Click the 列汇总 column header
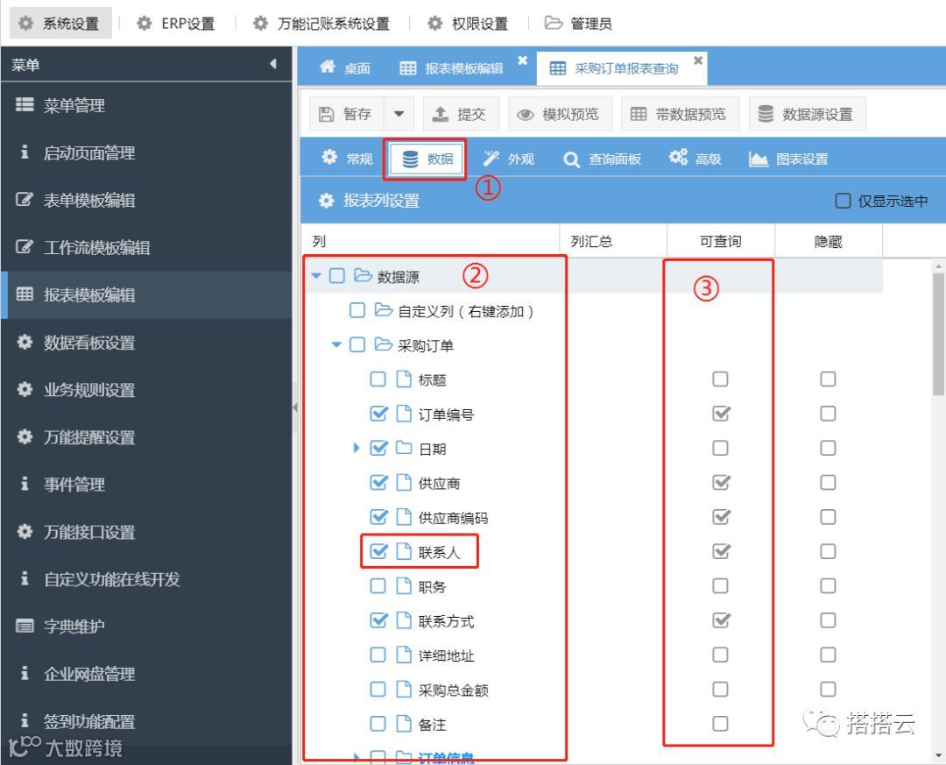946x765 pixels. point(613,242)
